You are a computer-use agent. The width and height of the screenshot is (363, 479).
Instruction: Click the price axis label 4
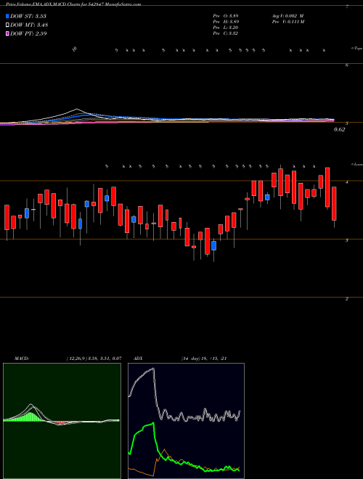(x=347, y=182)
